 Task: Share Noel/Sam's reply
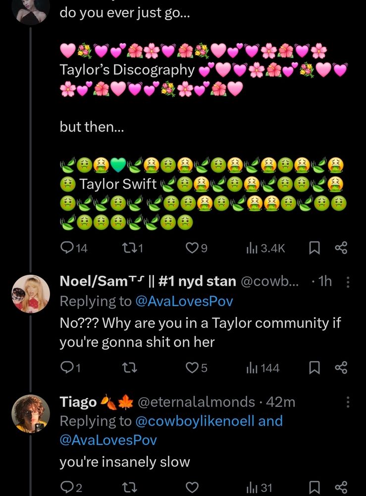click(341, 368)
